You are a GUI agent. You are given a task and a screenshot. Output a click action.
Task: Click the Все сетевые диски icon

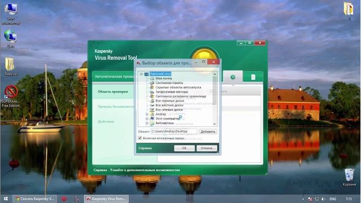tap(152, 110)
